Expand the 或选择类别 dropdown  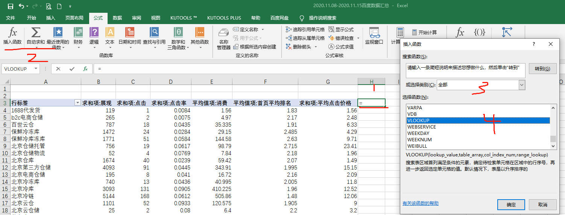pos(521,85)
